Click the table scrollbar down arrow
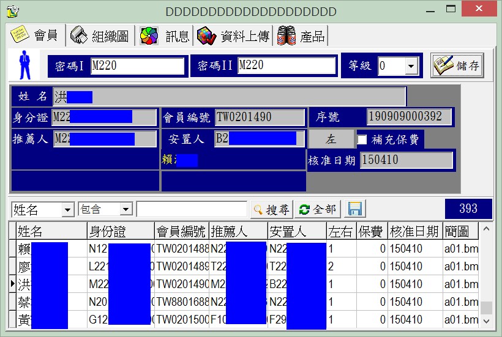Viewport: 502px width, 337px height. tap(486, 321)
